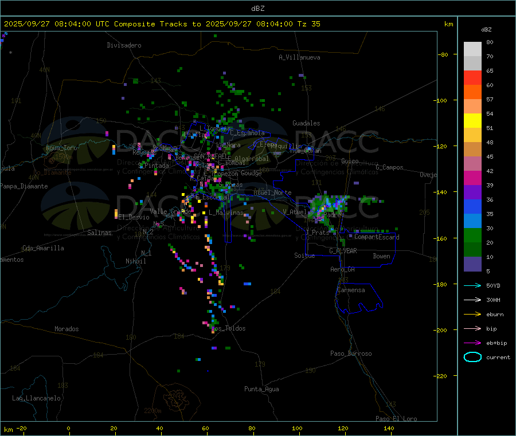
Task: Click the 54 dBZ yellow color swatch
Action: coord(472,121)
